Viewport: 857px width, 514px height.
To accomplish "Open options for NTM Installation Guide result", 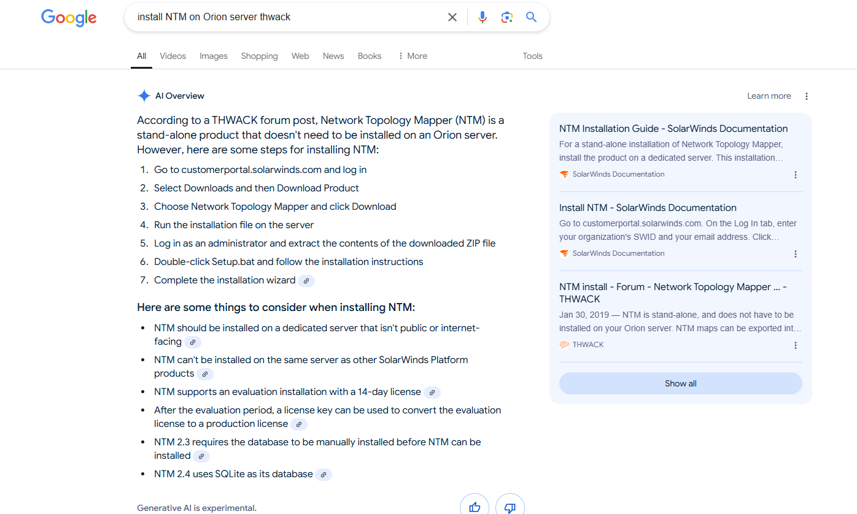I will (796, 175).
